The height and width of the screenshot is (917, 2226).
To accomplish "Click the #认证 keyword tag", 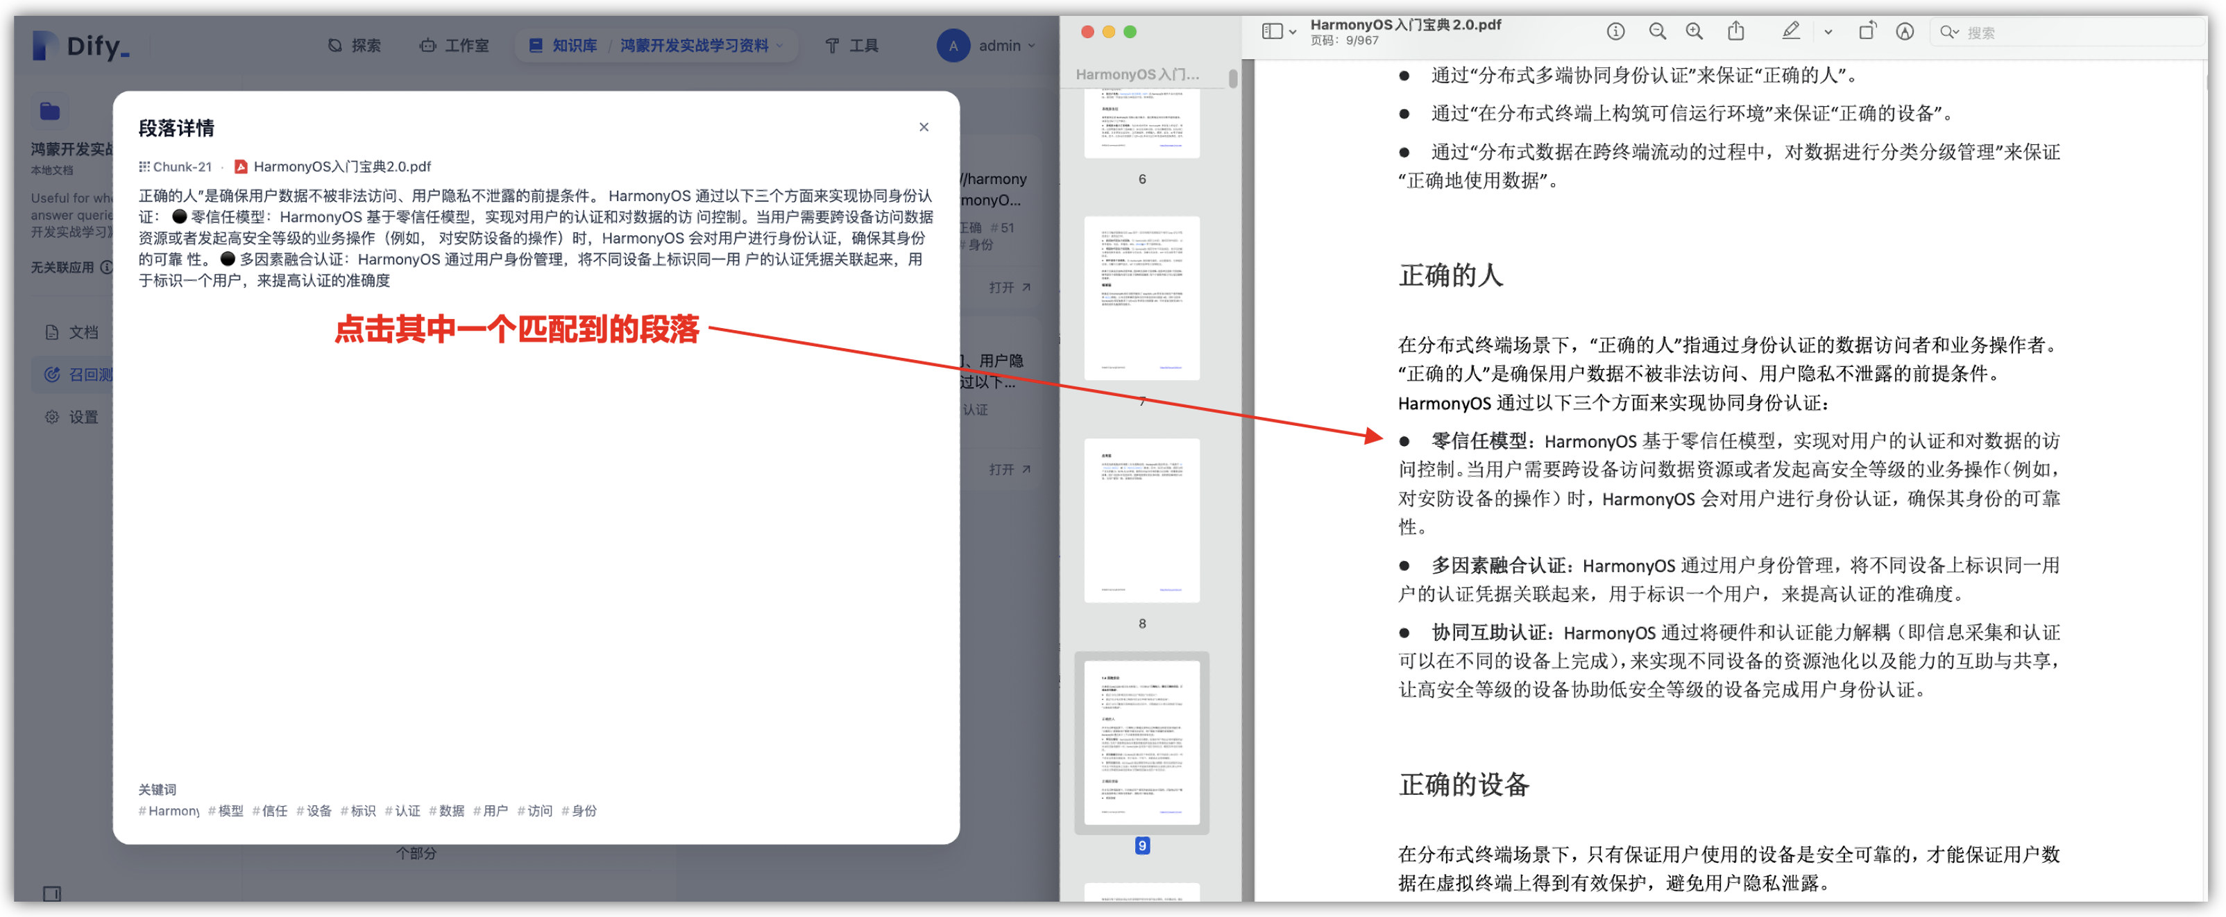I will click(x=402, y=811).
